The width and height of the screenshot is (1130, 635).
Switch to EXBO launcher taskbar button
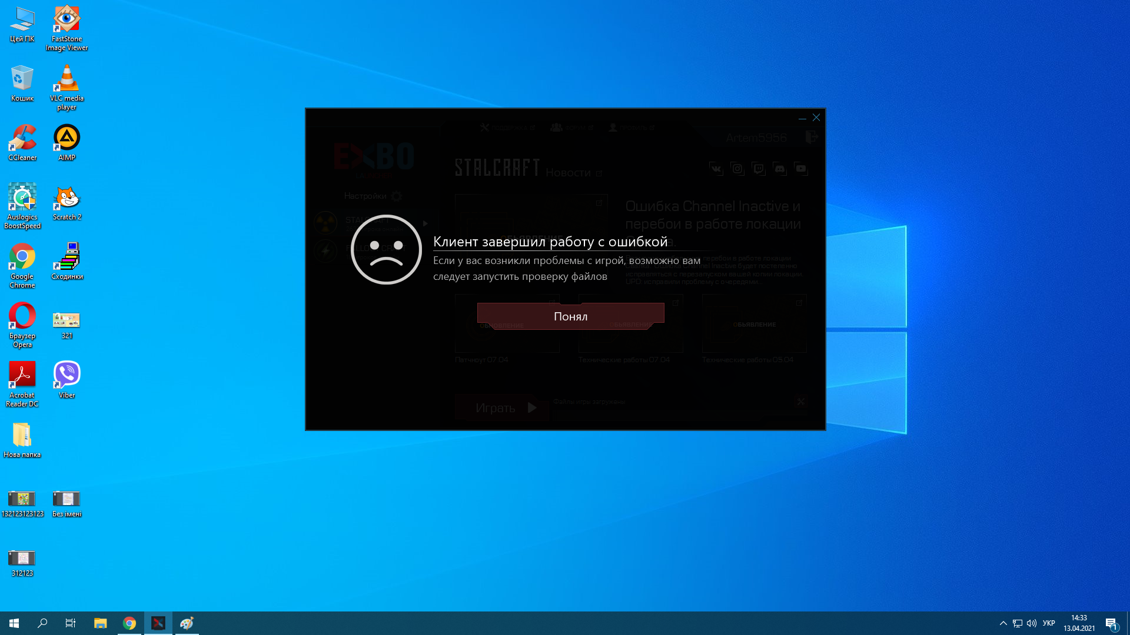point(158,623)
